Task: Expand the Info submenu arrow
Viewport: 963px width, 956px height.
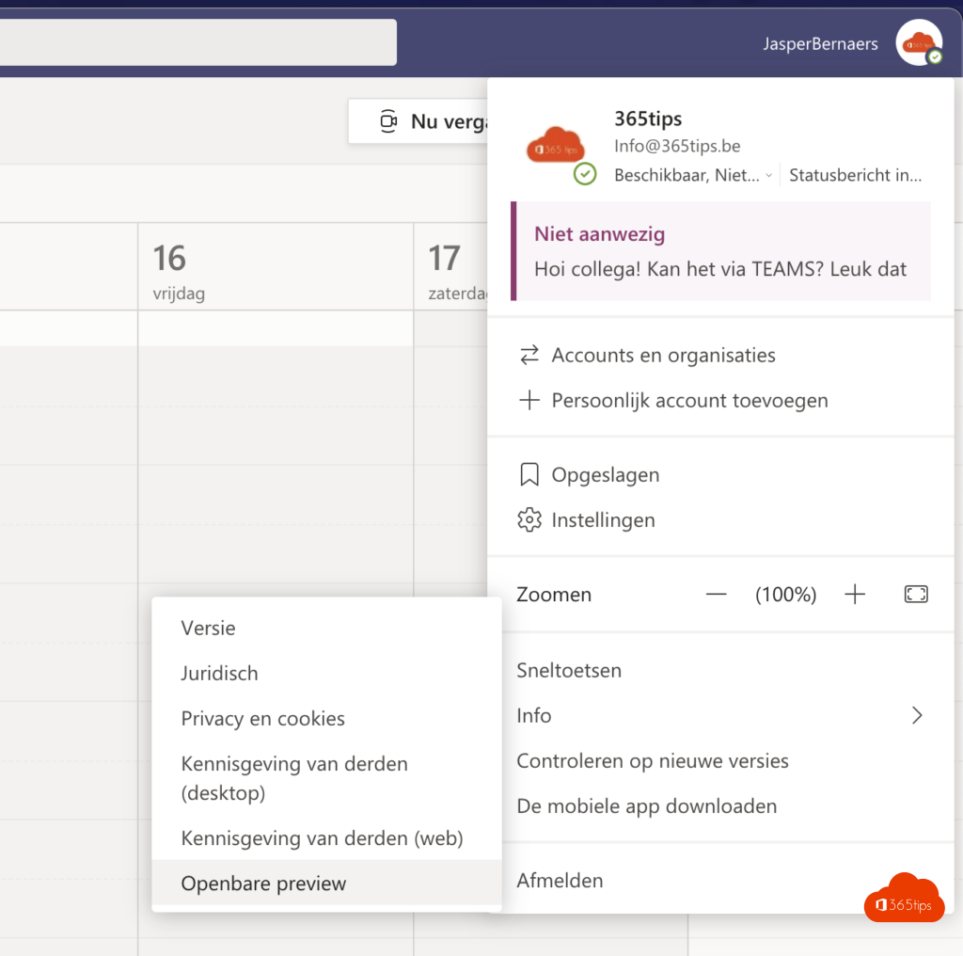Action: point(917,716)
